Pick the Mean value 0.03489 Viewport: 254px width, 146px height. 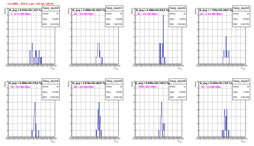click(119, 19)
